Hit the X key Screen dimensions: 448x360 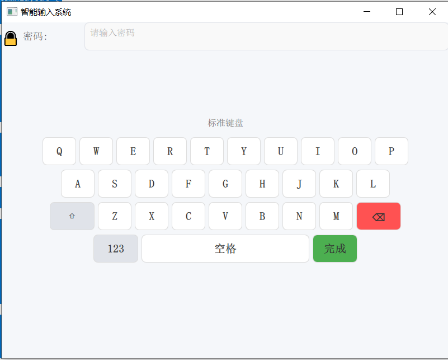tap(152, 216)
